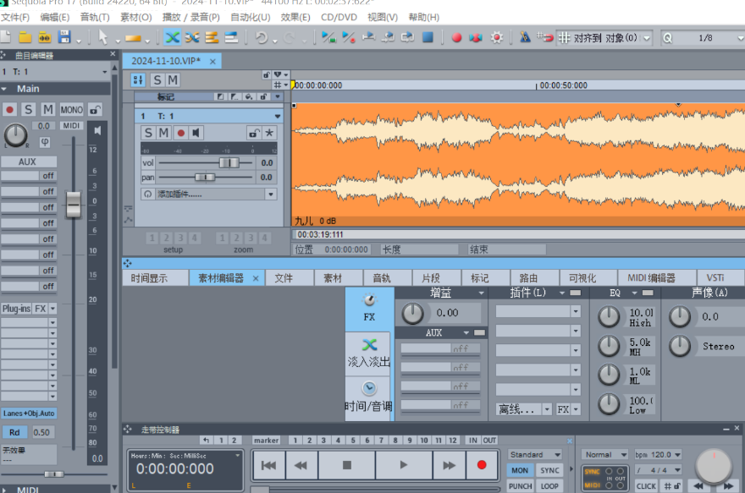Click the Rd automation button
The image size is (745, 493).
[14, 432]
